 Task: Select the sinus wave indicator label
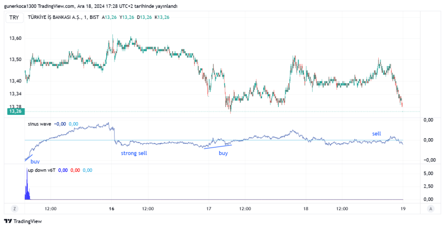(40, 124)
